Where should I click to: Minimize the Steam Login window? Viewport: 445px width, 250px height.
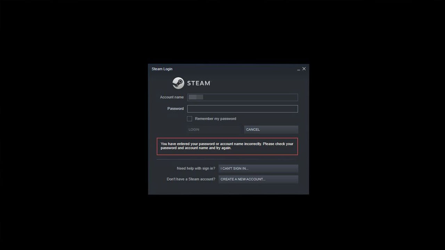(x=298, y=69)
